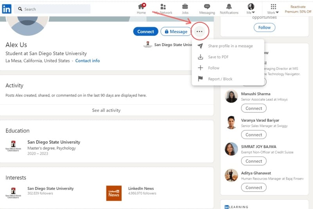Open the LinkedIn News interest link
Screen dimensions: 313x209
[141, 188]
